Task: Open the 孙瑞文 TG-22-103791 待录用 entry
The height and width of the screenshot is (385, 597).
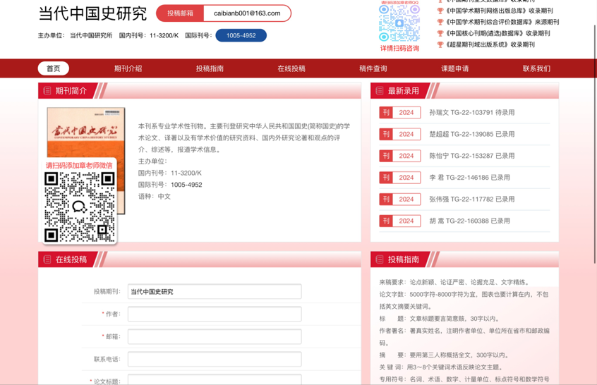Action: (471, 113)
